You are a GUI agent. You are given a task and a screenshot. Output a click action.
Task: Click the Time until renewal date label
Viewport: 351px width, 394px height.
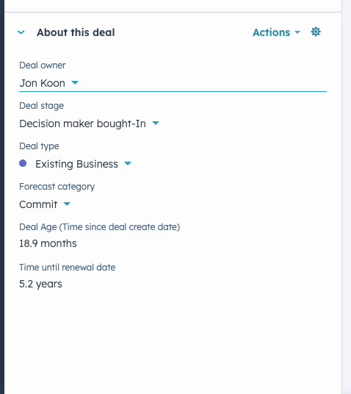pos(68,268)
